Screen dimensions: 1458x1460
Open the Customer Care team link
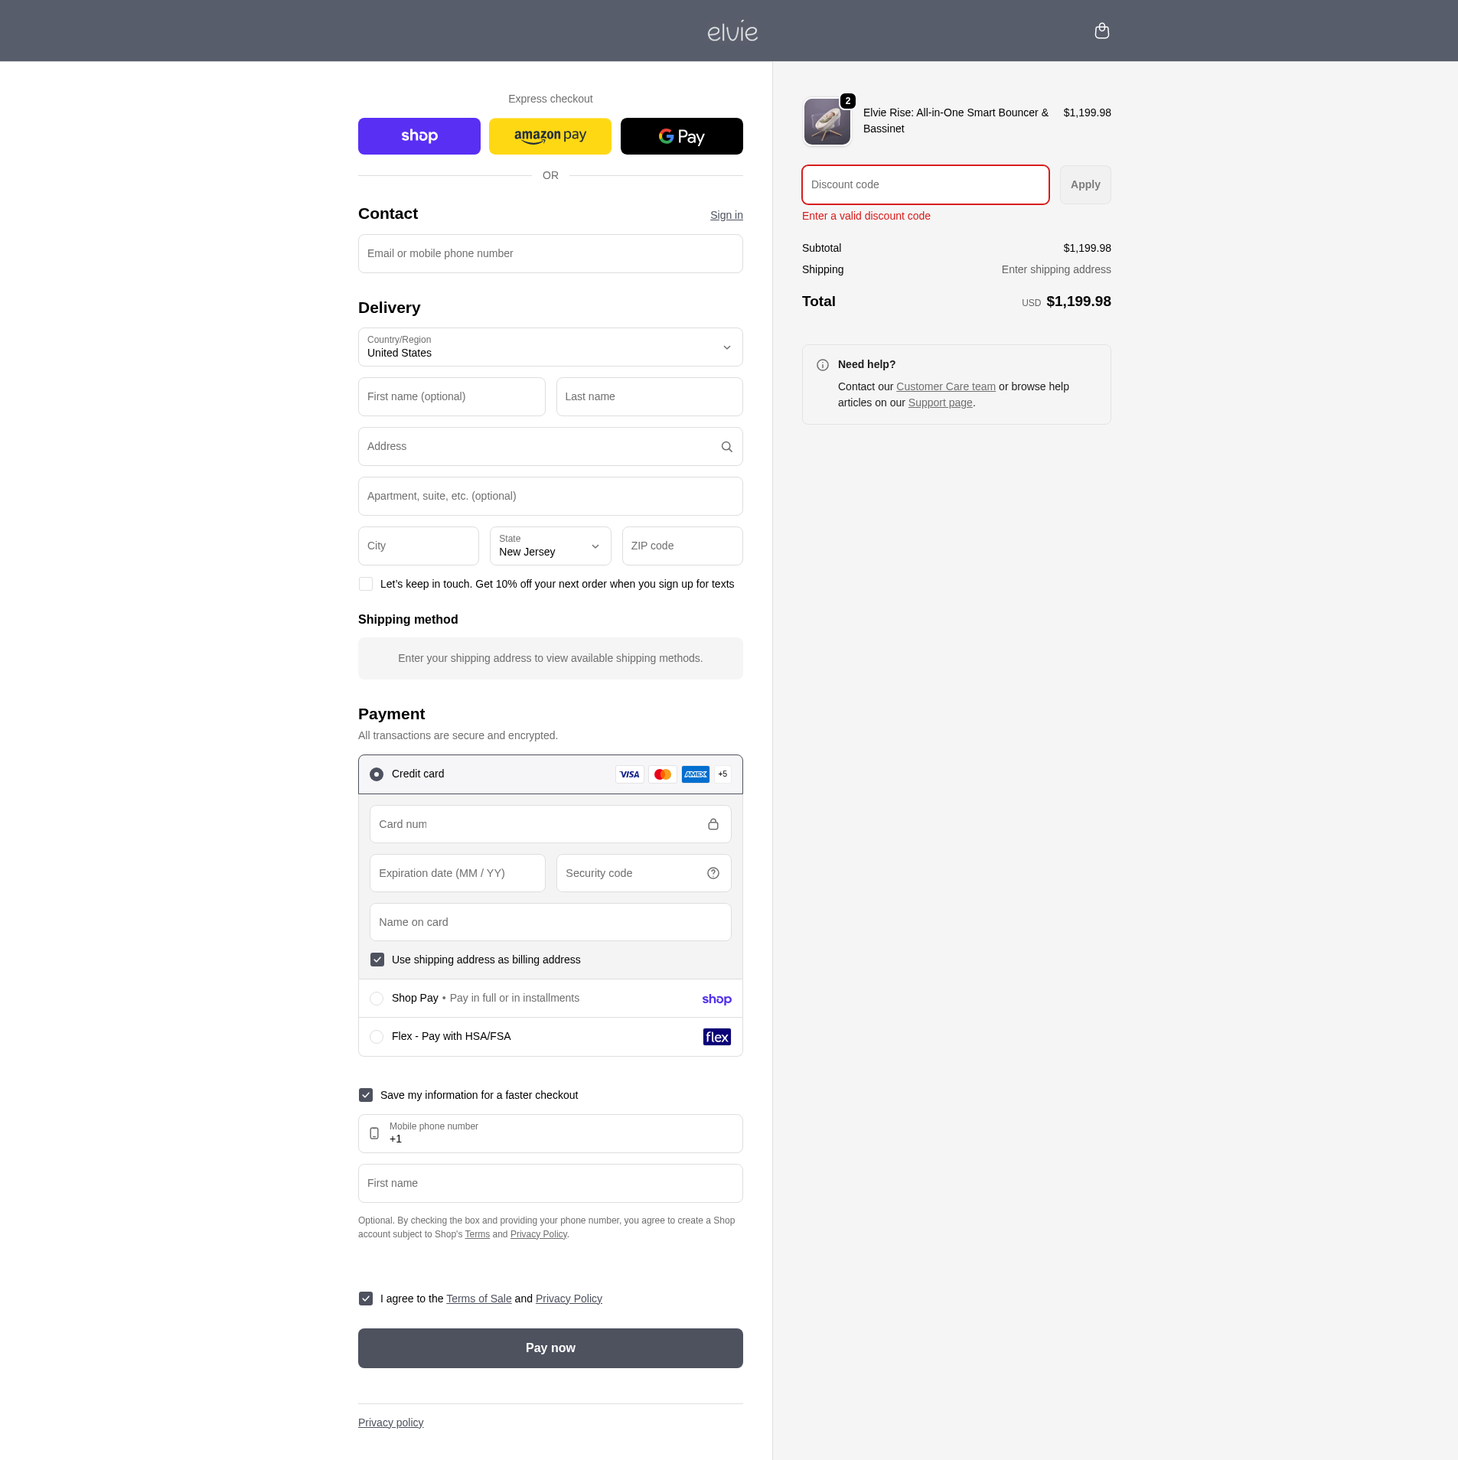(945, 386)
